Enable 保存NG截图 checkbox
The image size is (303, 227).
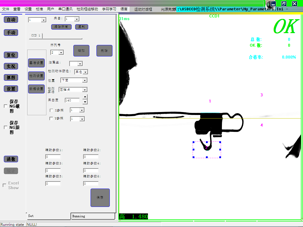(x=5, y=106)
